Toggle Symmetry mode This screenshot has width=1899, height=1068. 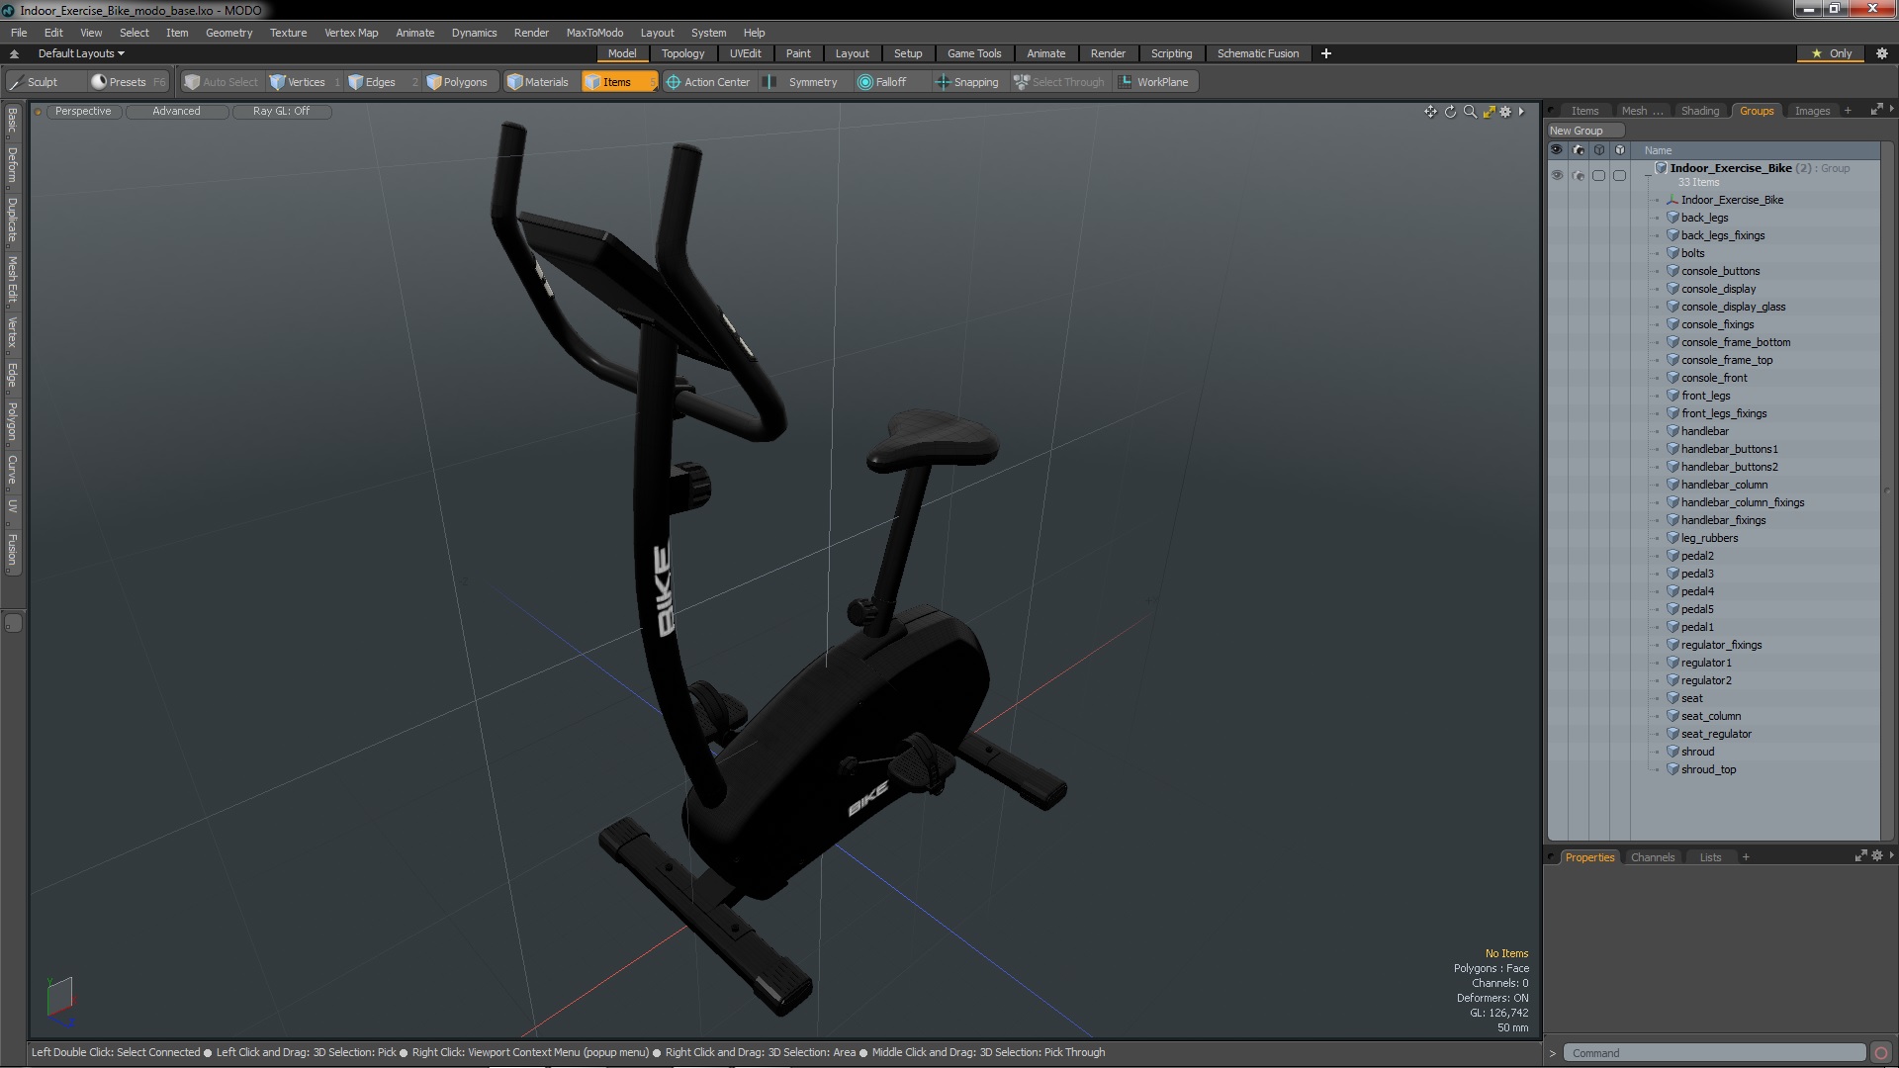802,82
